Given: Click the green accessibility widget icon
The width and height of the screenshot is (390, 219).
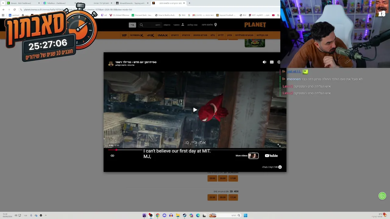Looking at the screenshot, I should [x=382, y=196].
